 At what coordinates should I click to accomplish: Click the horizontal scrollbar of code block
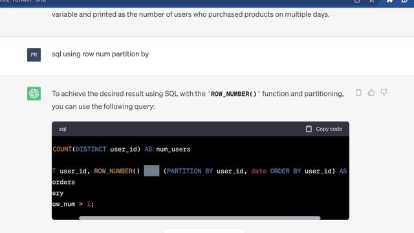coord(200,218)
